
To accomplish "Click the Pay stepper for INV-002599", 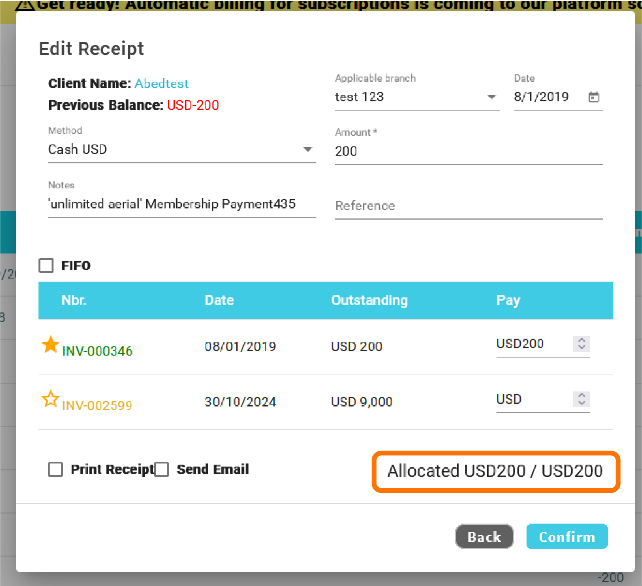I will [x=581, y=399].
